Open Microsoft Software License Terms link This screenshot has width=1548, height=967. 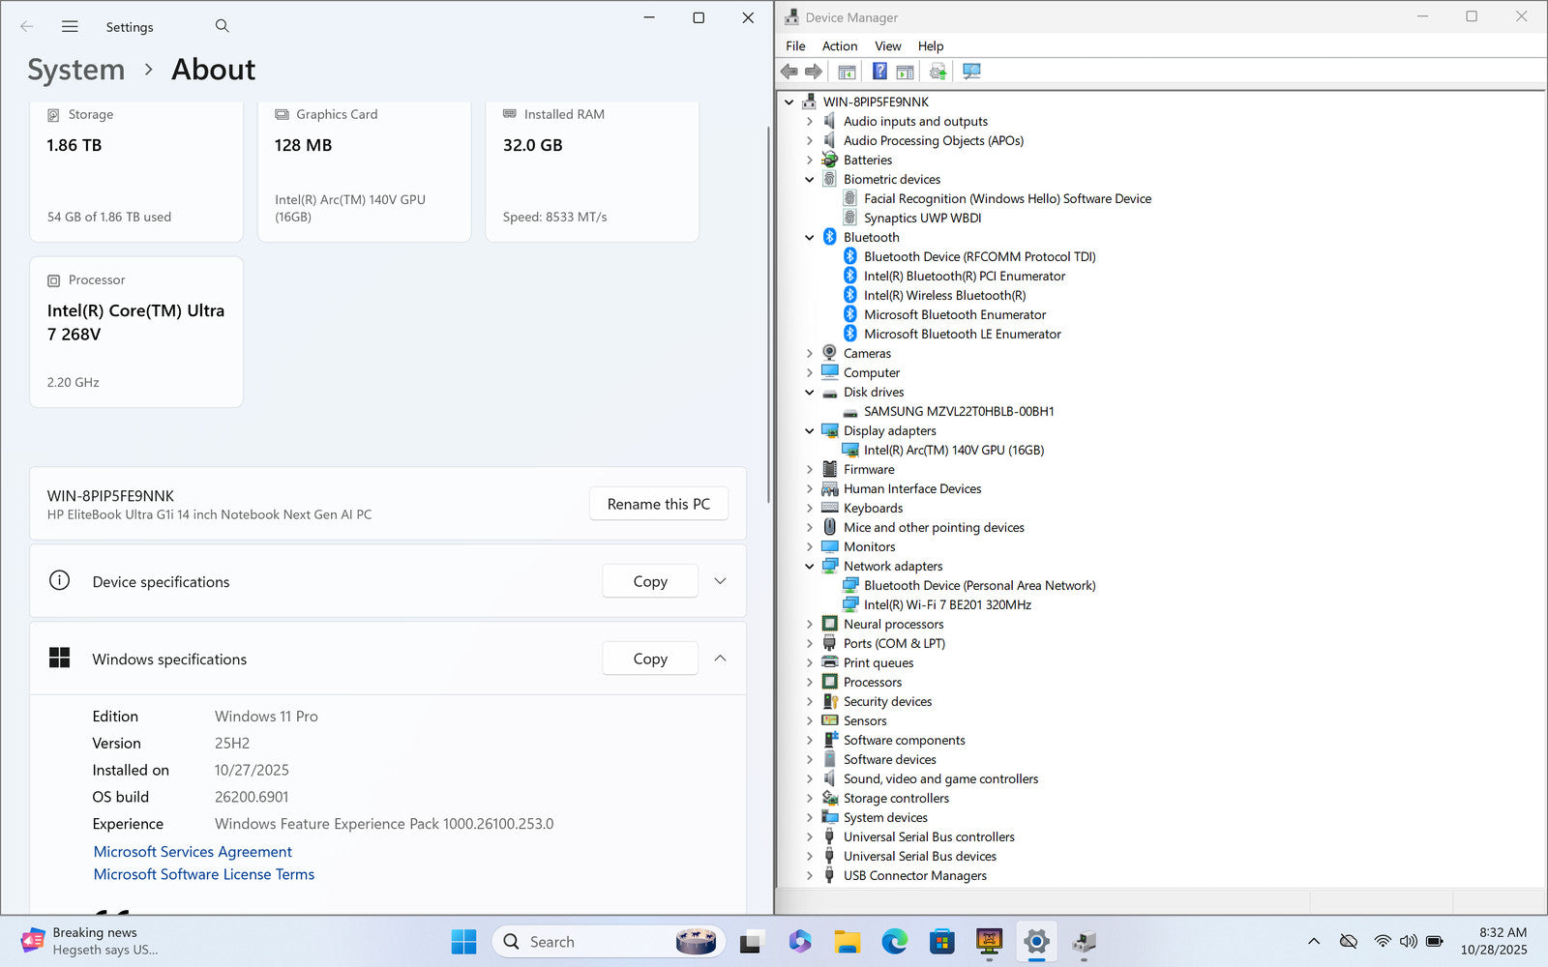(x=204, y=874)
